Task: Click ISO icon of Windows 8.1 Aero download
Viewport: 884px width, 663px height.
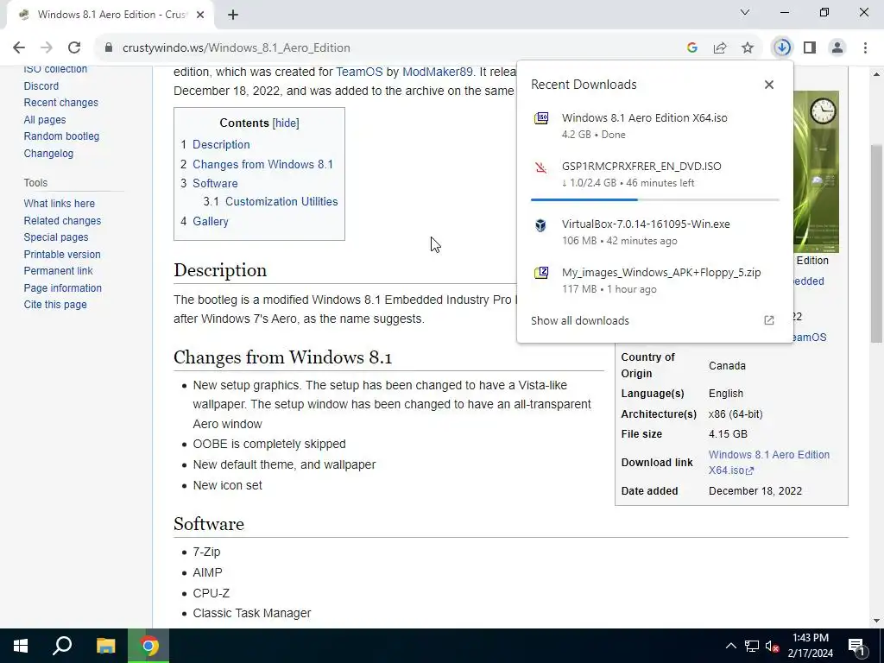Action: (541, 117)
